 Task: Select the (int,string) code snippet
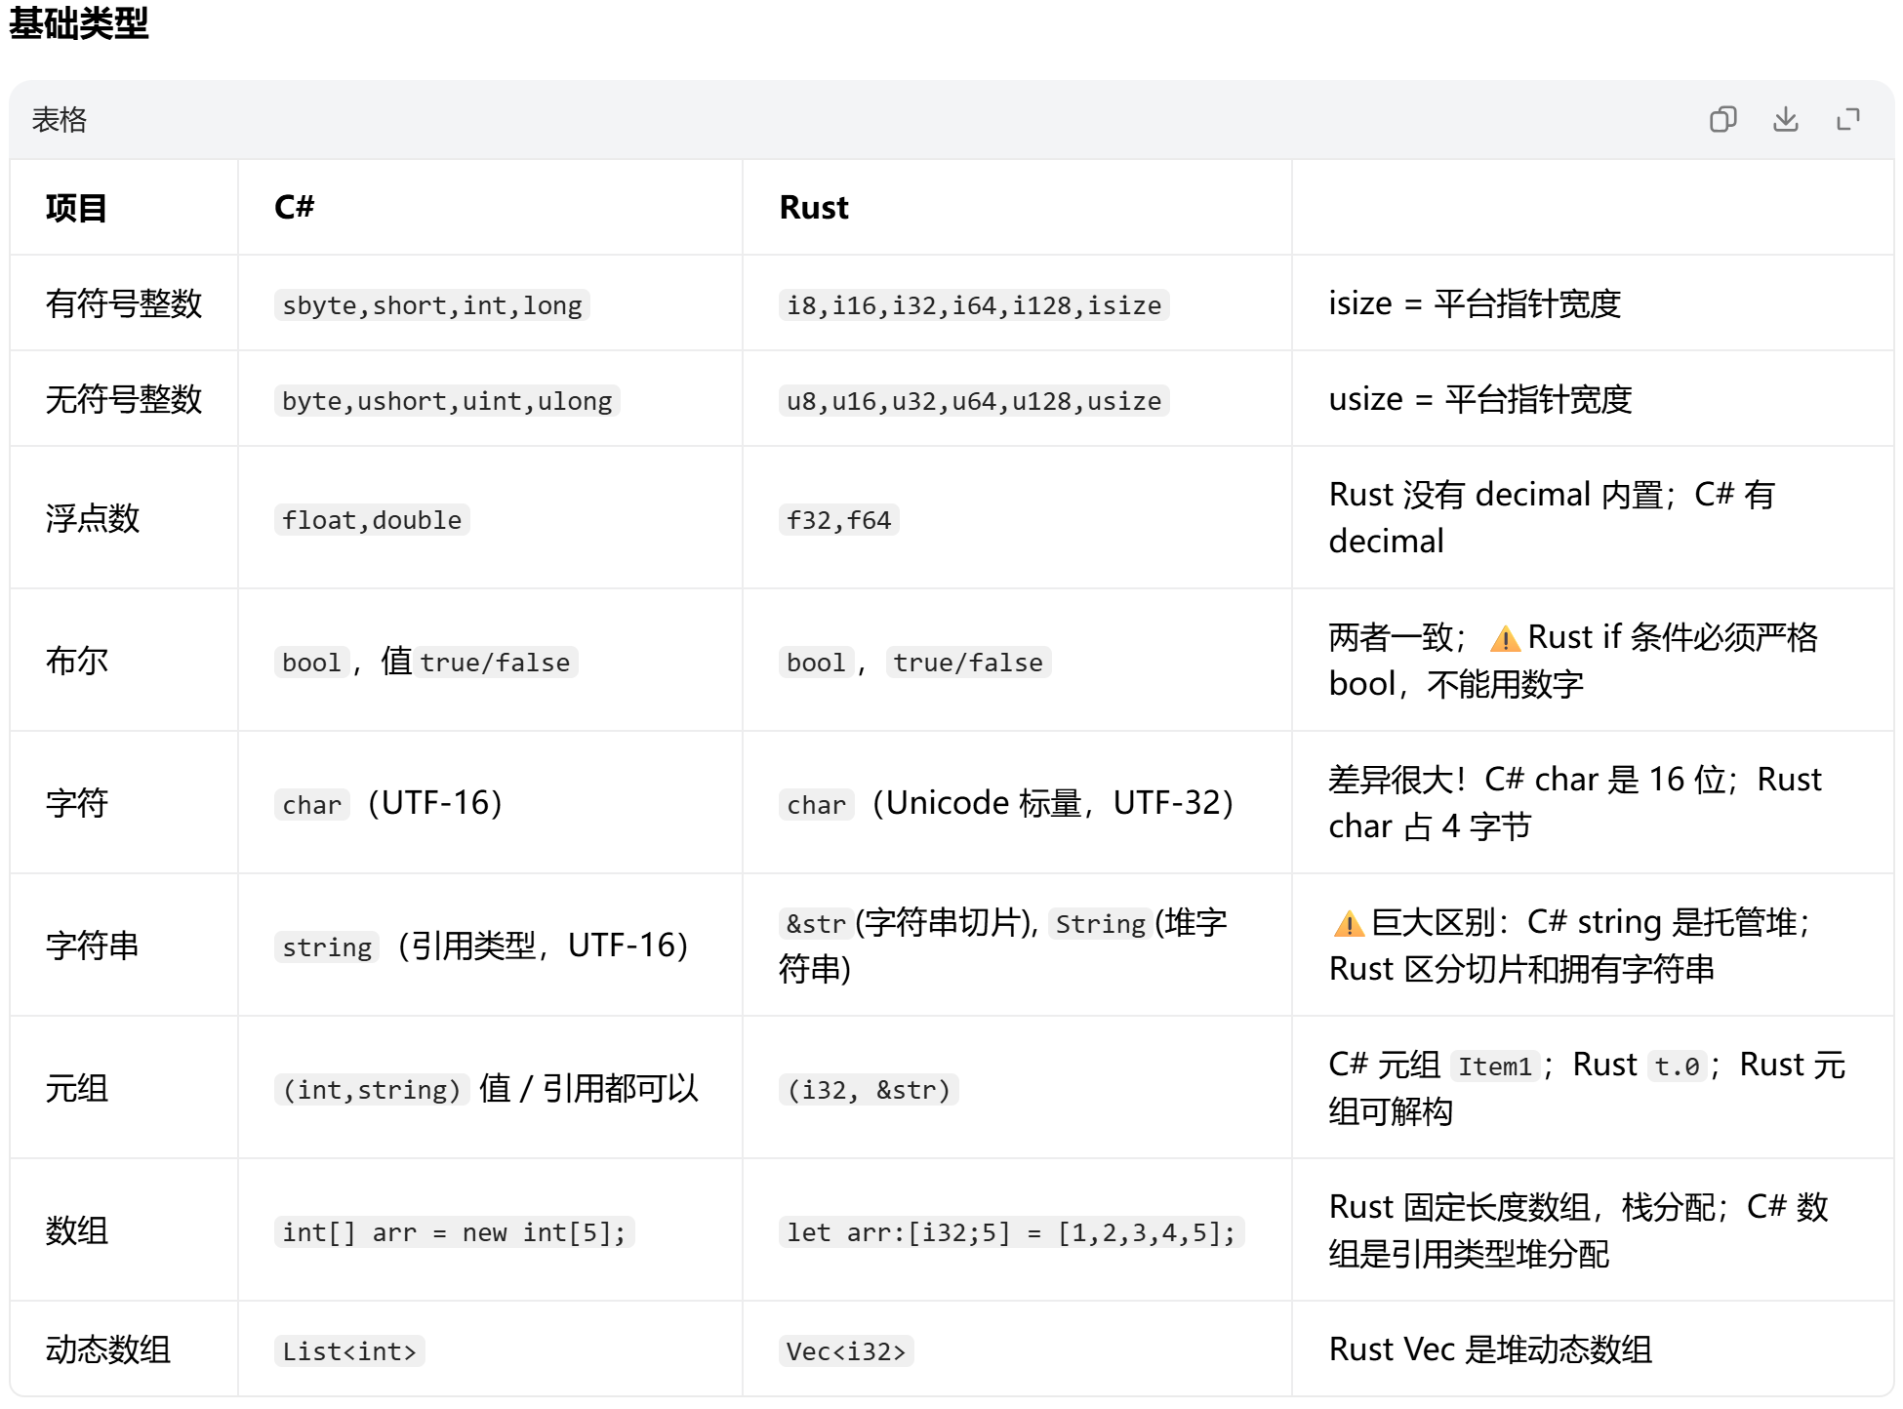tap(372, 1090)
